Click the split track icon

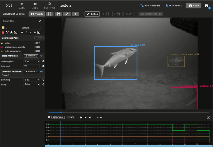click(7, 32)
